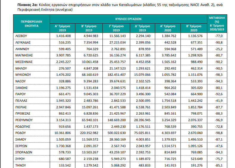
Task: Click the value 1.565.162 in ΜΕΣΣΗΝΙΑΣ row
Action: coord(169,62)
